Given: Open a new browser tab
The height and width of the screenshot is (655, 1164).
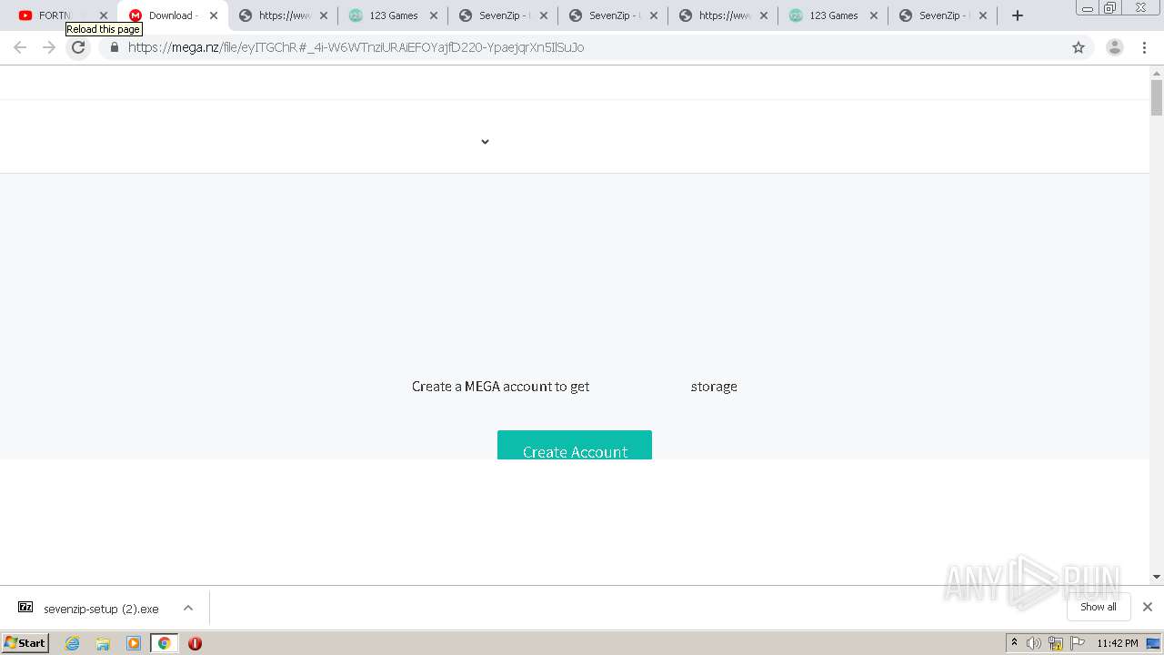Looking at the screenshot, I should pyautogui.click(x=1018, y=15).
